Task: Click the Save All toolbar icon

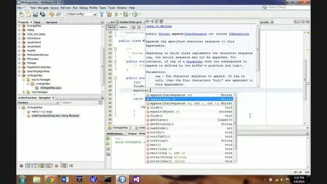Action: [x=42, y=14]
